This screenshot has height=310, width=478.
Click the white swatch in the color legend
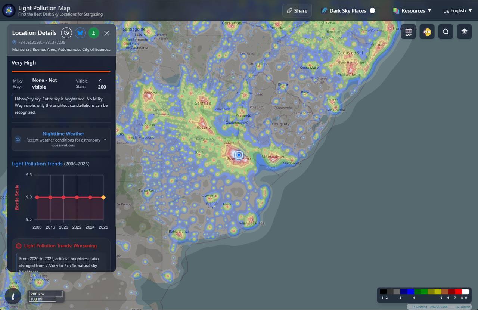click(465, 292)
